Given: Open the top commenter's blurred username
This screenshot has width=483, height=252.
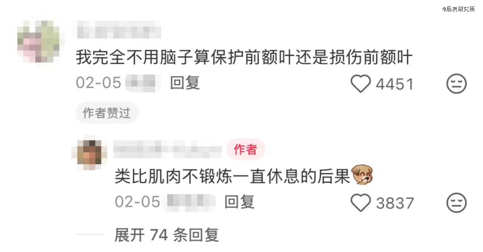Looking at the screenshot, I should (x=119, y=30).
